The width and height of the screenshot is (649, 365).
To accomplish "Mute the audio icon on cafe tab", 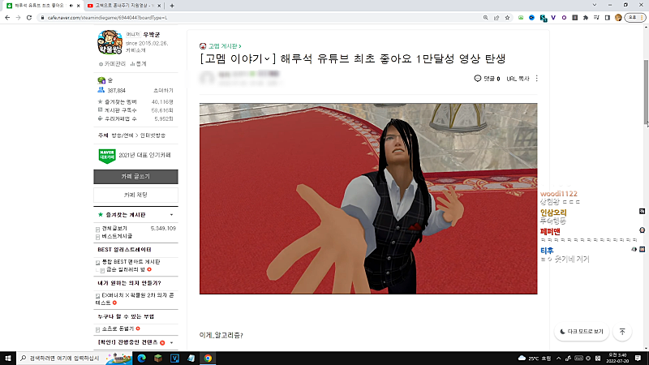I will tap(71, 6).
